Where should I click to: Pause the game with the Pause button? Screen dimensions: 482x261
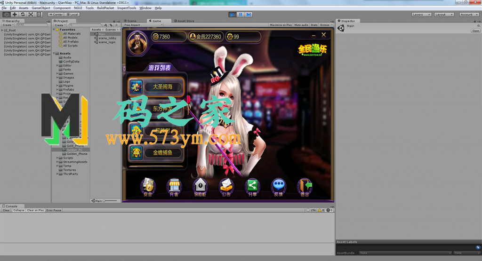coord(241,15)
